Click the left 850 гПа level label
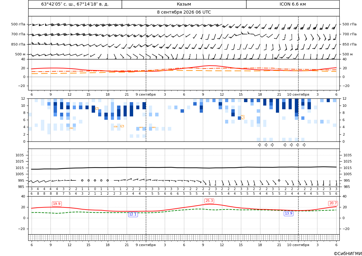 tap(18, 44)
